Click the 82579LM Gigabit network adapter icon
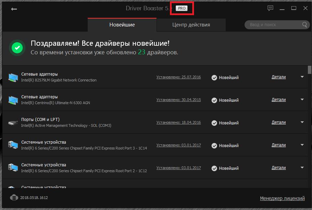 coord(13,77)
